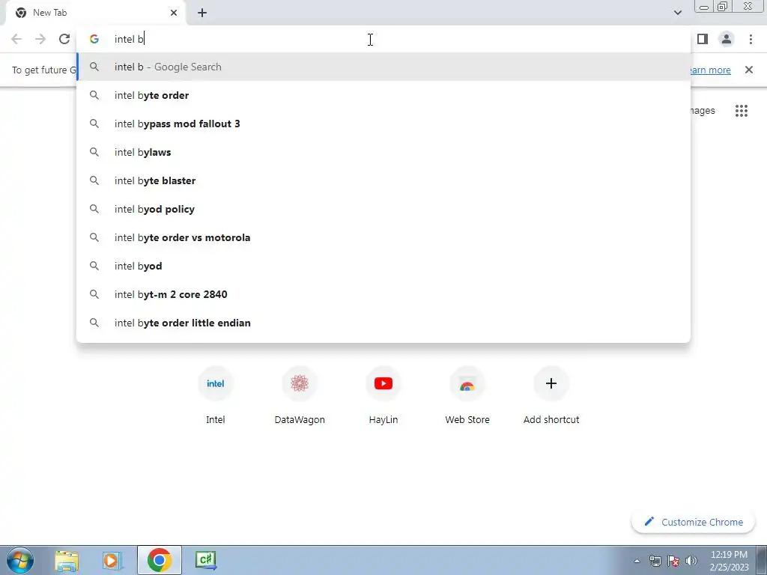This screenshot has width=767, height=575.
Task: Choose the plain 'intel byod' suggestion
Action: tap(383, 266)
